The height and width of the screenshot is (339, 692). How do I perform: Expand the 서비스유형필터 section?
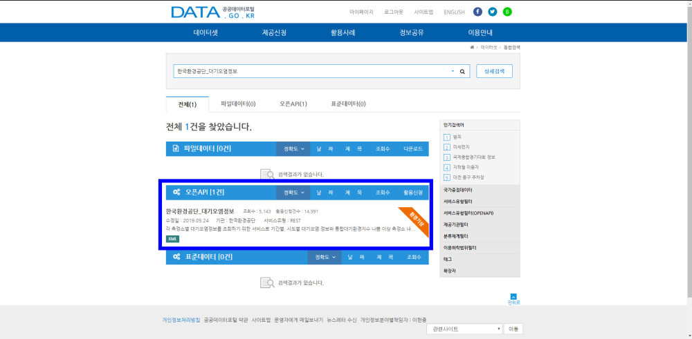(x=480, y=202)
